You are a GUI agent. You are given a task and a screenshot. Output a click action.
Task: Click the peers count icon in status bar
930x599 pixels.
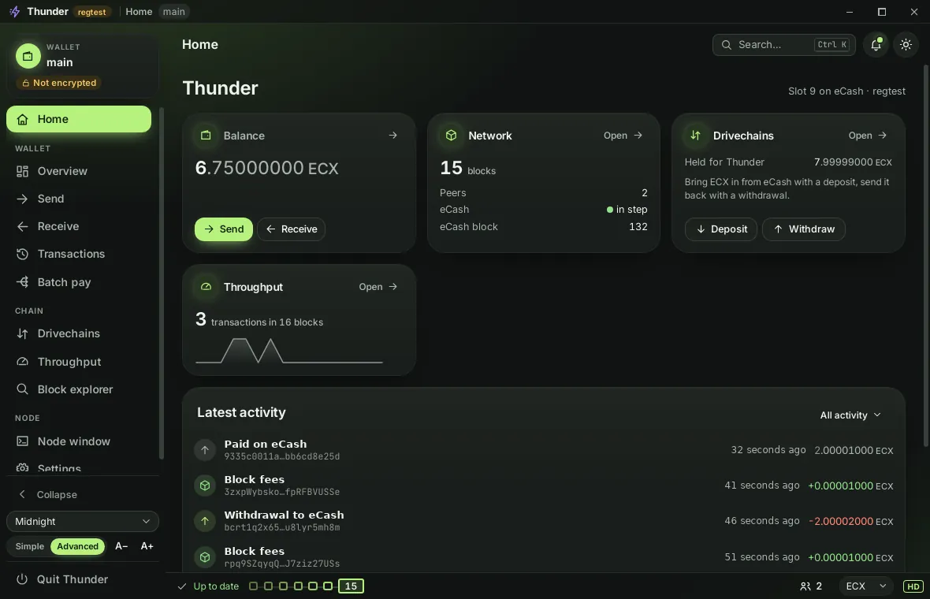coord(805,586)
